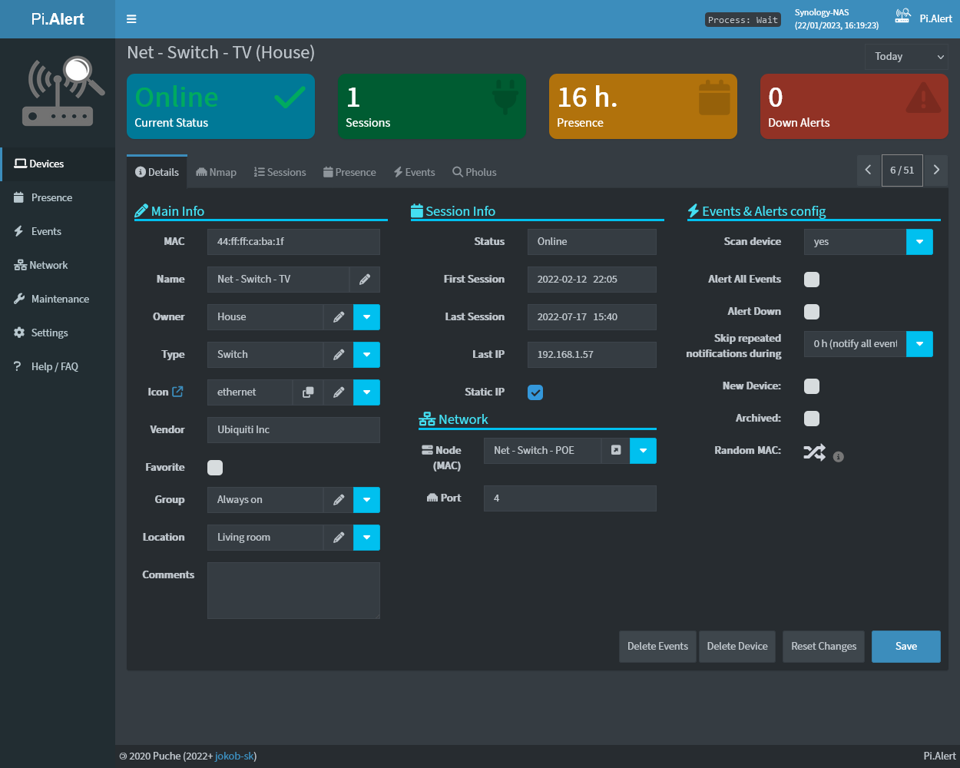
Task: Click the Save button
Action: tap(905, 647)
